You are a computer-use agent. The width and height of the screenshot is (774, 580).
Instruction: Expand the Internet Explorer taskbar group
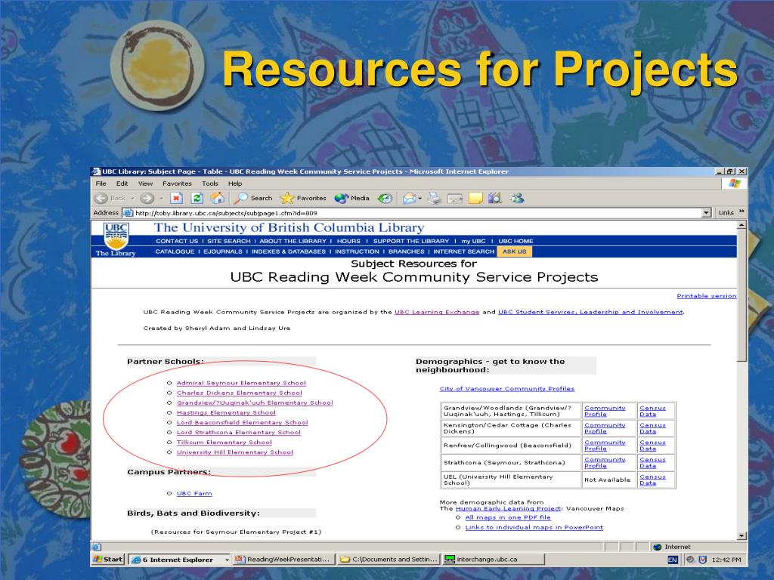coord(227,560)
